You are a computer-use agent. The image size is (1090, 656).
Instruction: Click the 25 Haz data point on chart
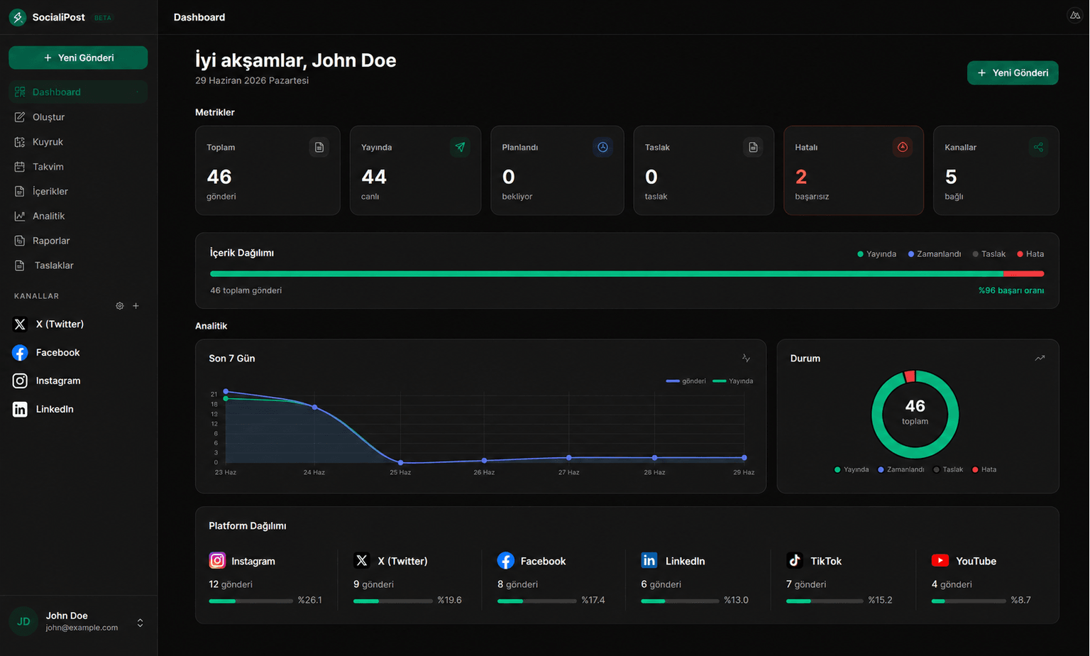[400, 463]
